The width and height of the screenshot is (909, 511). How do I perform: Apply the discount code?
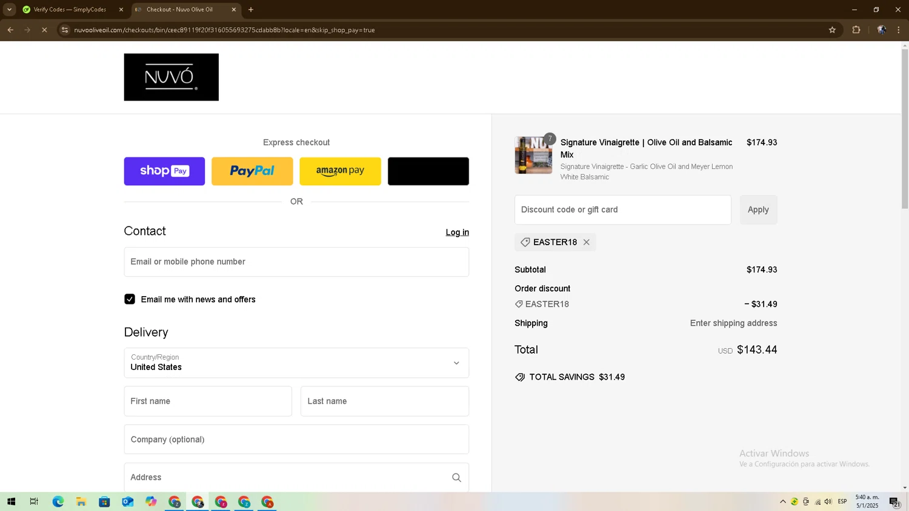[758, 209]
